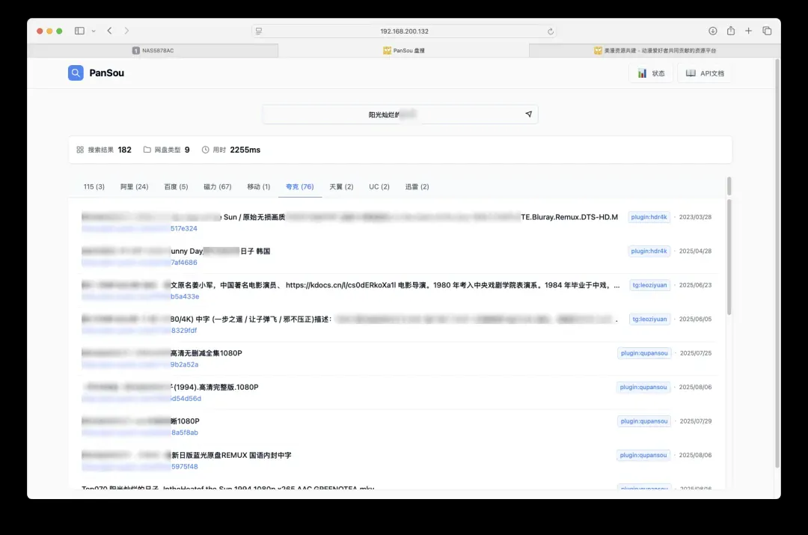Select the 迅雷 (2) tab
808x535 pixels.
click(x=417, y=187)
